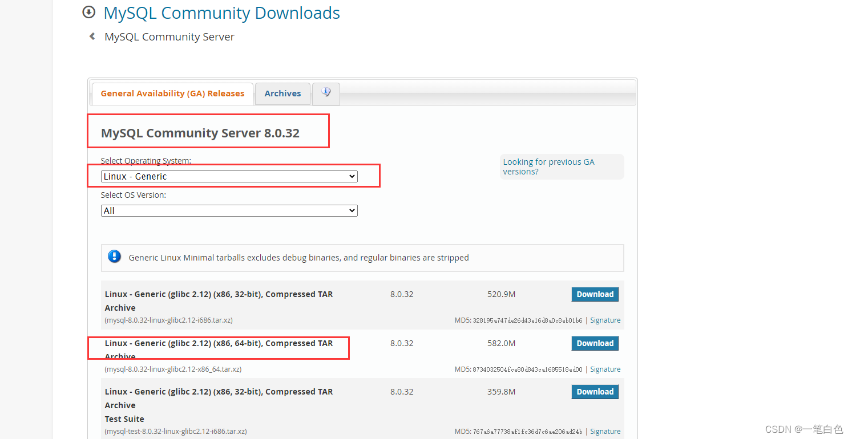This screenshot has height=439, width=852.
Task: Click the Select Operating System label
Action: [146, 161]
